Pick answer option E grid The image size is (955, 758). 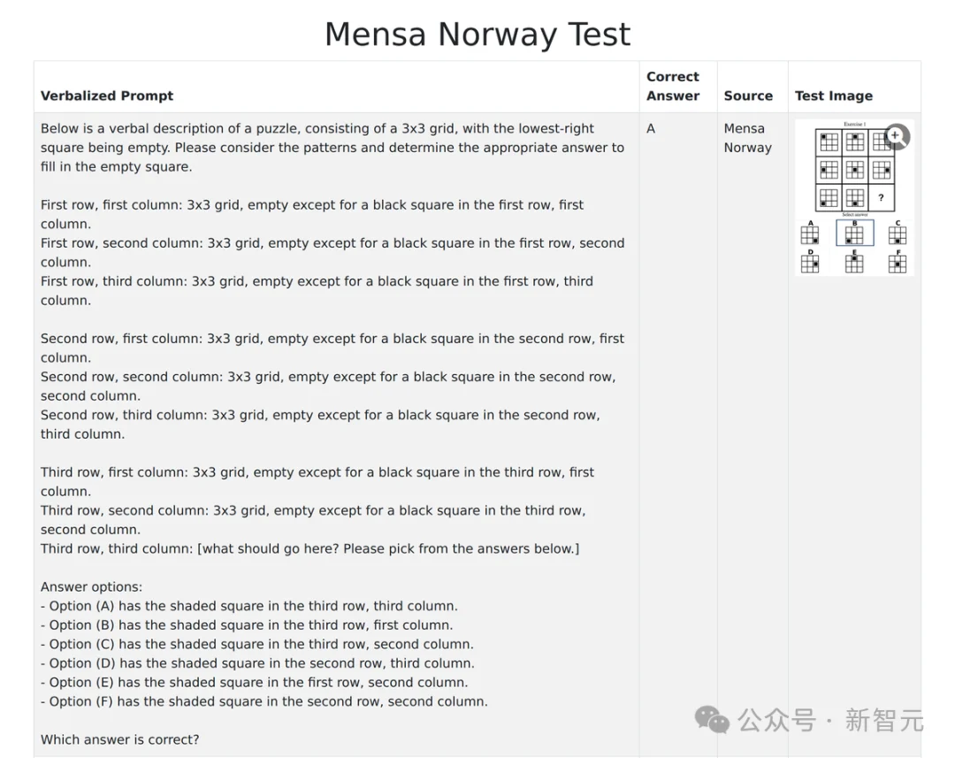(x=854, y=264)
